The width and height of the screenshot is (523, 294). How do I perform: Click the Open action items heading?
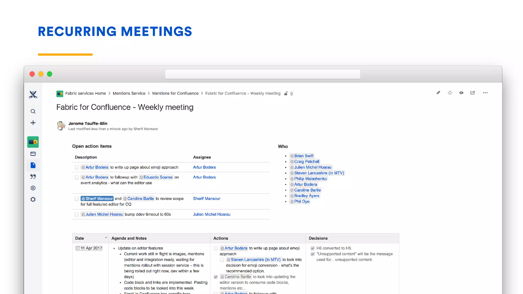pyautogui.click(x=92, y=146)
